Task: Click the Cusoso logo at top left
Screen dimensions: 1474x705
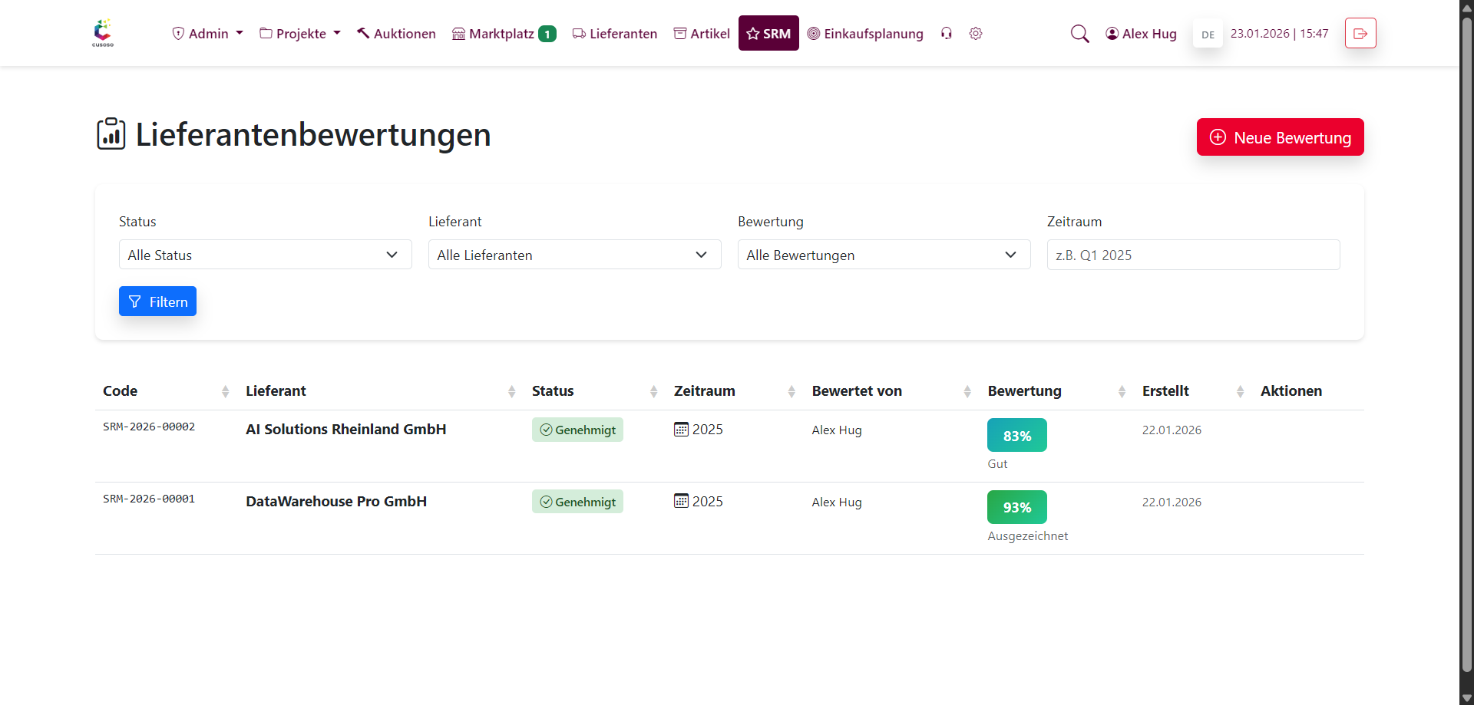Action: 102,32
